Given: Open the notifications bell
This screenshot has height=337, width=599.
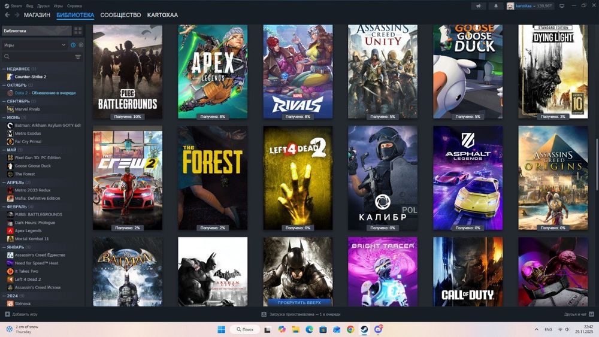Looking at the screenshot, I should tap(496, 6).
